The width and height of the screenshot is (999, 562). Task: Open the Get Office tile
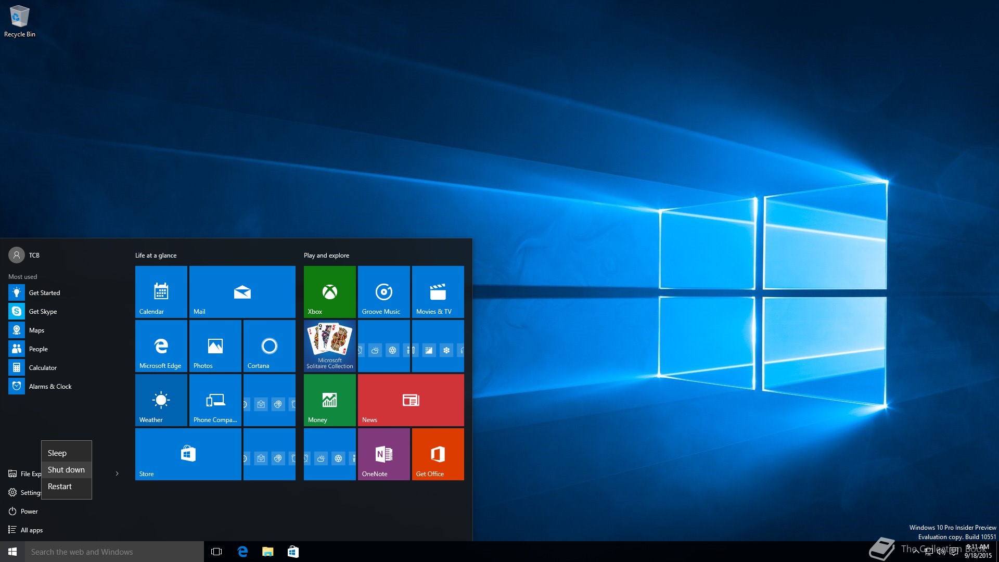438,454
